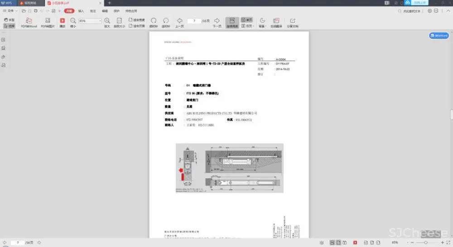Close the open .pdf document tab
Image resolution: width=453 pixels, height=247 pixels.
pos(100,3)
